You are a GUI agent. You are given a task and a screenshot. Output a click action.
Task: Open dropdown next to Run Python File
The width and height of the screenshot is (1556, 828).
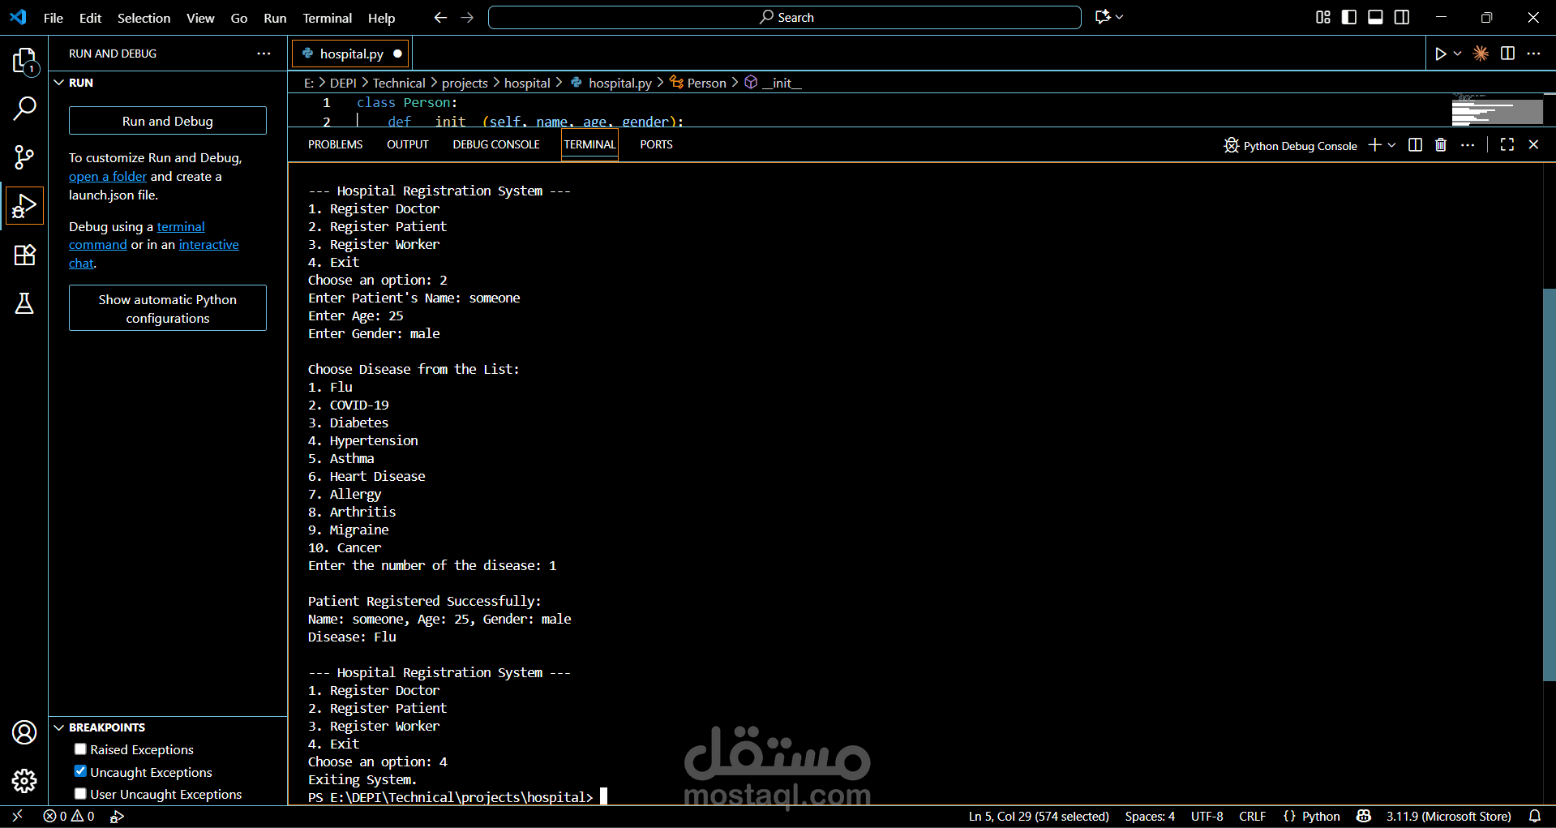[x=1457, y=54]
